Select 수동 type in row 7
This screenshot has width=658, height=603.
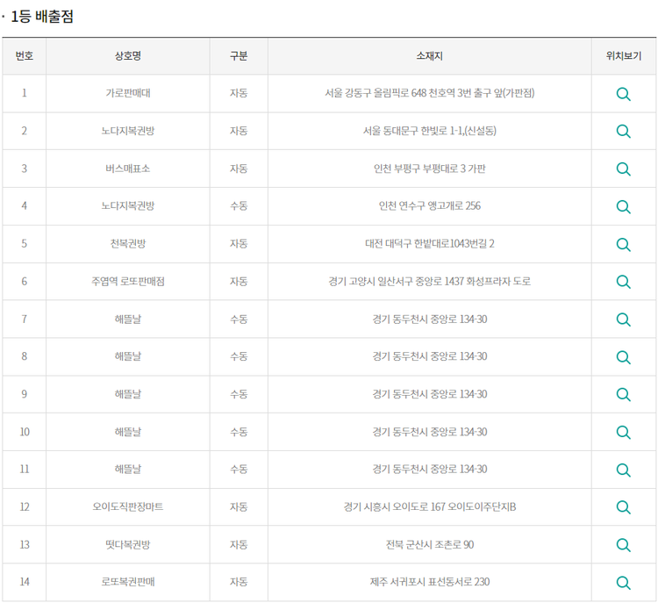pyautogui.click(x=239, y=319)
